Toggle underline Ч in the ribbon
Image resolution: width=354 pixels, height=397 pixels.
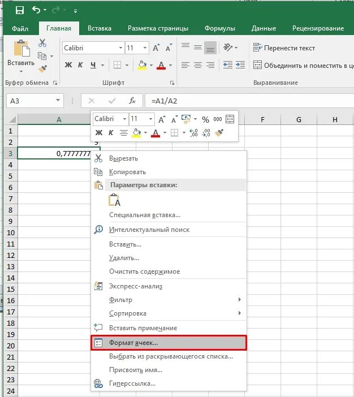(x=93, y=65)
